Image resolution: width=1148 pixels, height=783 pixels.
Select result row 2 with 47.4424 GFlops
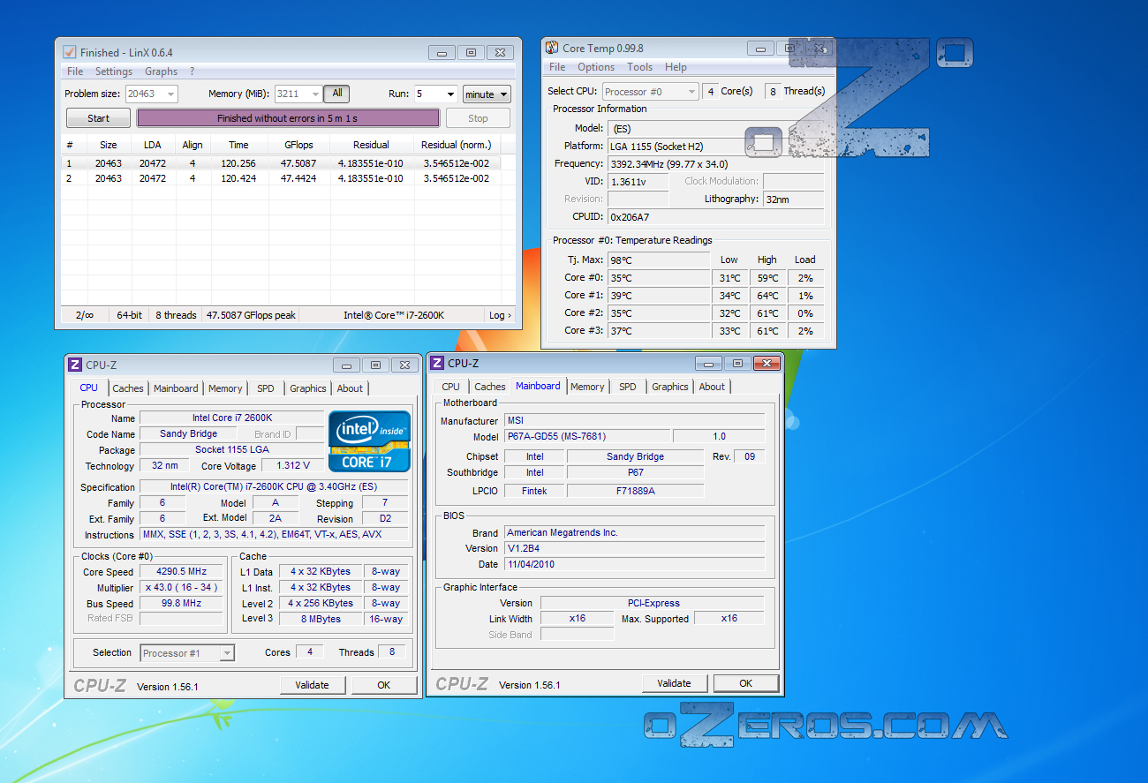(x=282, y=178)
